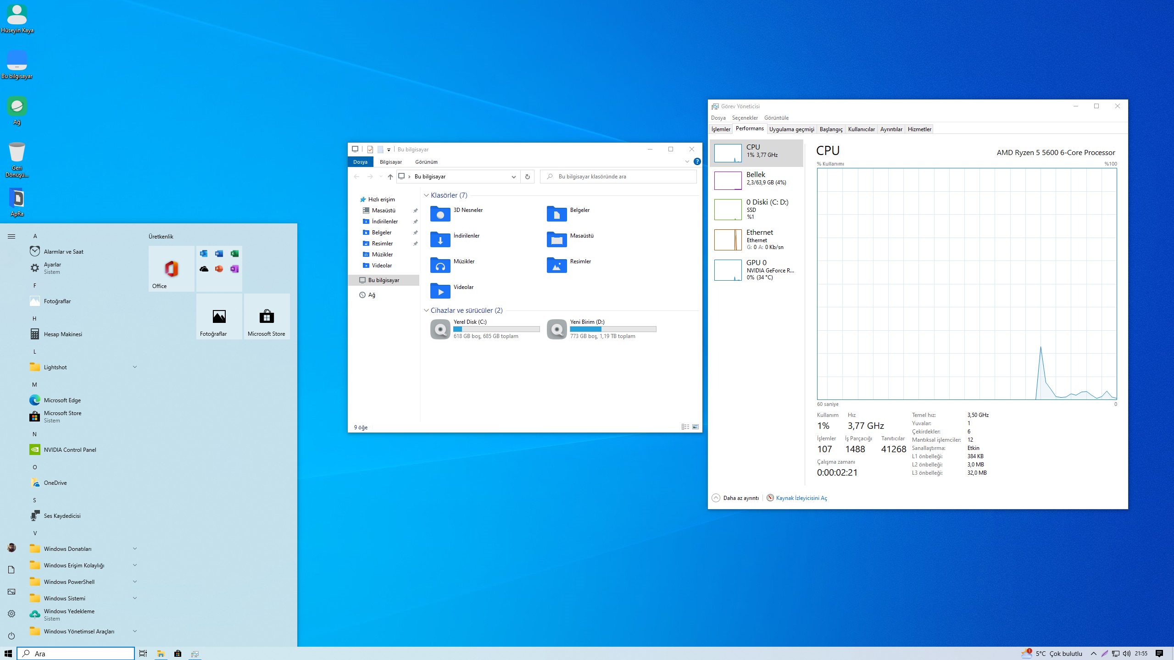Click the refresh icon in Explorer address bar
Image resolution: width=1174 pixels, height=660 pixels.
[527, 177]
